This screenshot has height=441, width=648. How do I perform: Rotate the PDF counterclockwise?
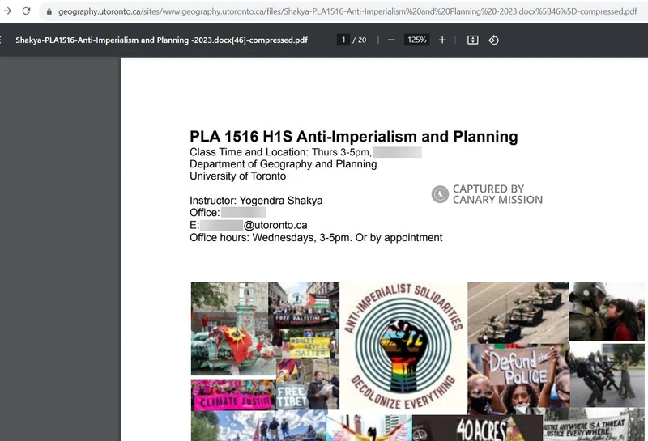coord(493,40)
